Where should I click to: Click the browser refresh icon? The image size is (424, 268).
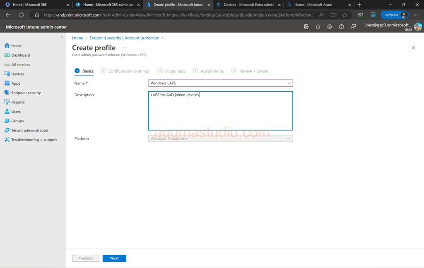click(x=21, y=15)
